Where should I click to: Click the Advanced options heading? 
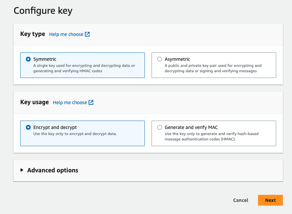point(53,170)
